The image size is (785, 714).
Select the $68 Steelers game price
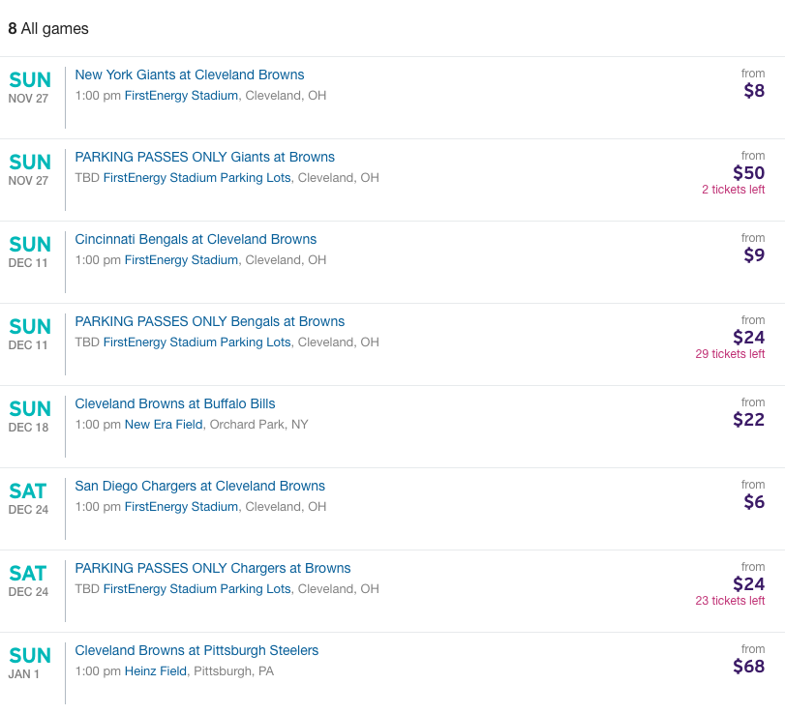(748, 667)
